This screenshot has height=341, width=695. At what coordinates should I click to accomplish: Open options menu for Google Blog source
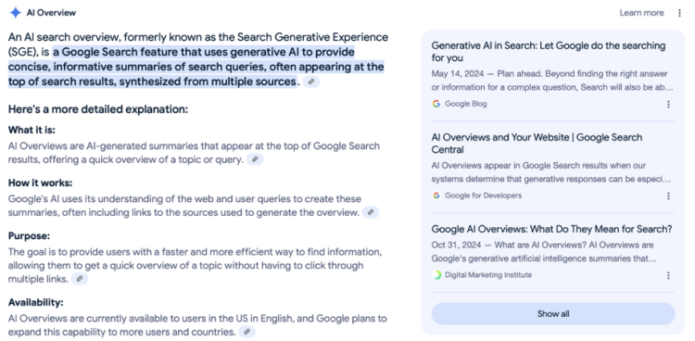668,104
